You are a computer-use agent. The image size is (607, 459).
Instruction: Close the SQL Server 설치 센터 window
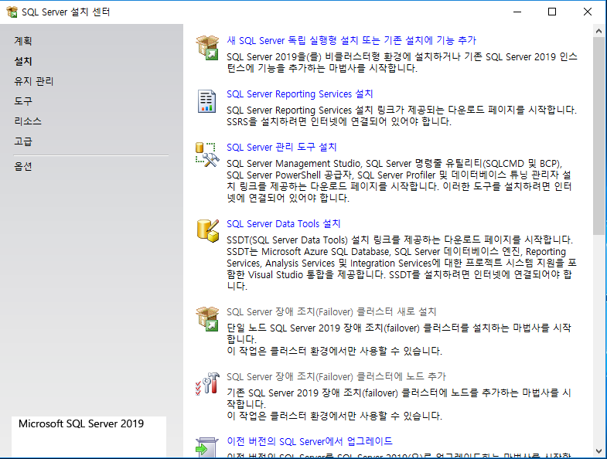587,12
